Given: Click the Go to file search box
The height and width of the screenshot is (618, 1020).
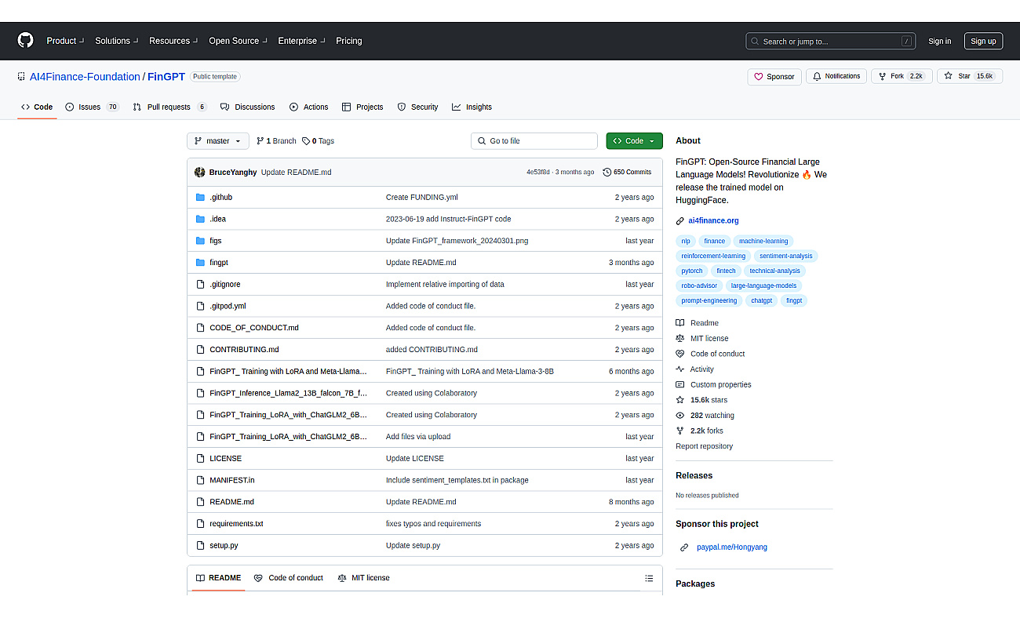Looking at the screenshot, I should [534, 141].
